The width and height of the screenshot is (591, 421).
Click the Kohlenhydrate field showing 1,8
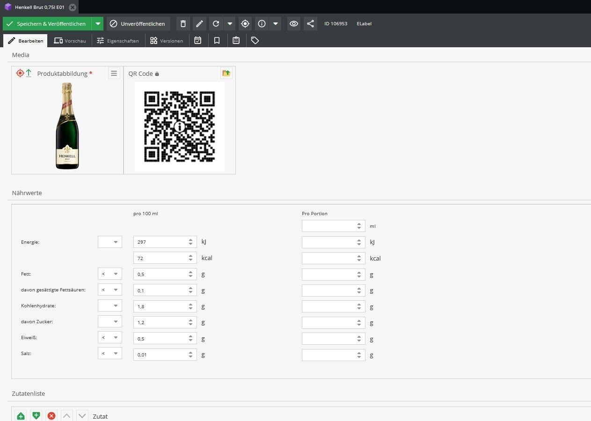pyautogui.click(x=165, y=306)
